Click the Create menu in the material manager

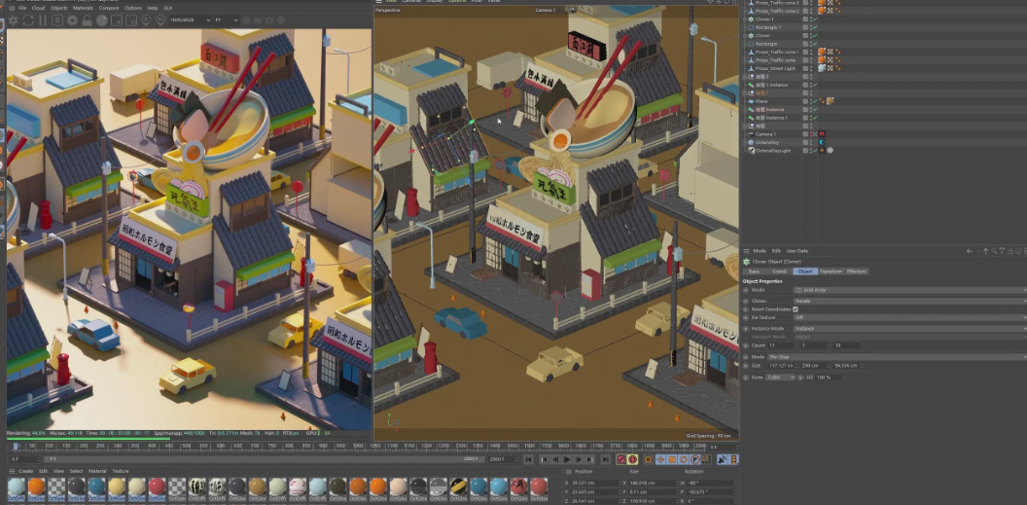pyautogui.click(x=26, y=471)
